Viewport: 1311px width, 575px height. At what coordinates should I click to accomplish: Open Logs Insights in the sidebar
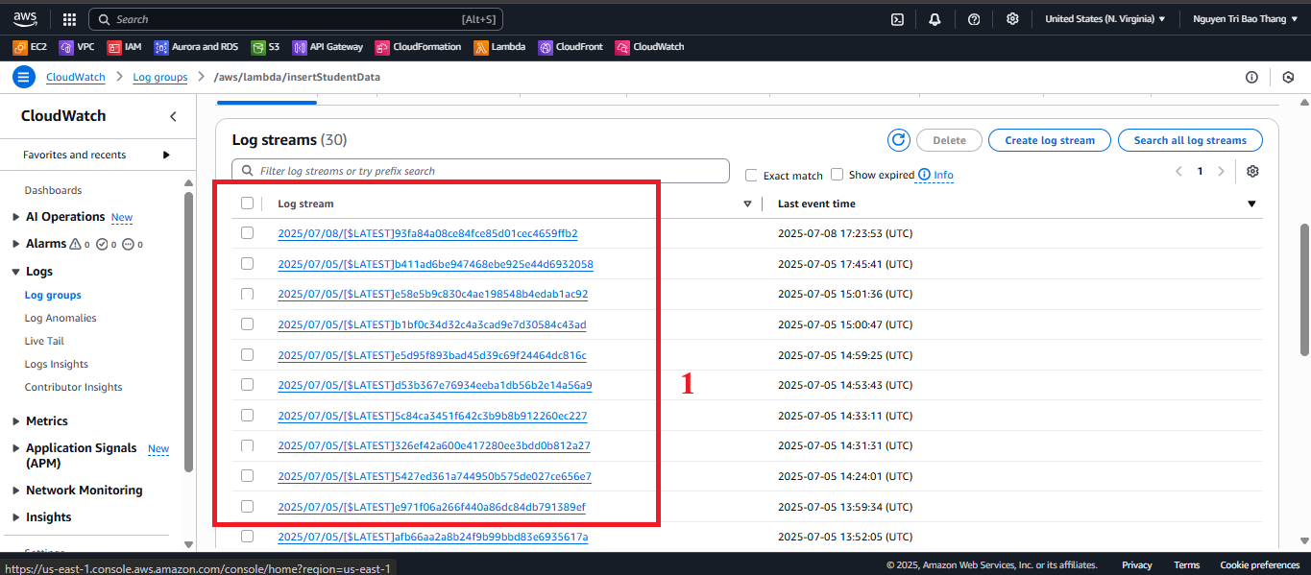coord(57,364)
